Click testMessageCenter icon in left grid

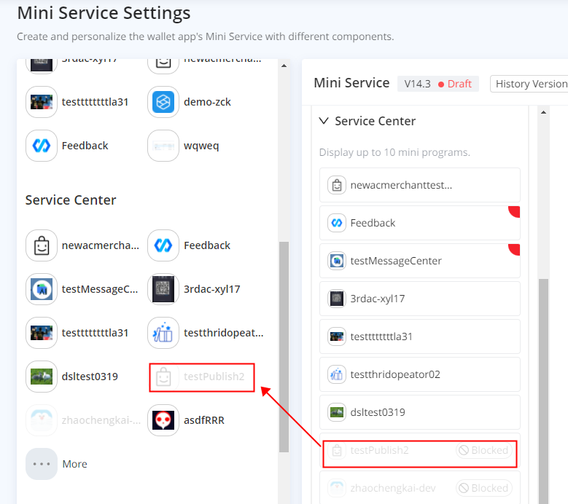tap(42, 289)
